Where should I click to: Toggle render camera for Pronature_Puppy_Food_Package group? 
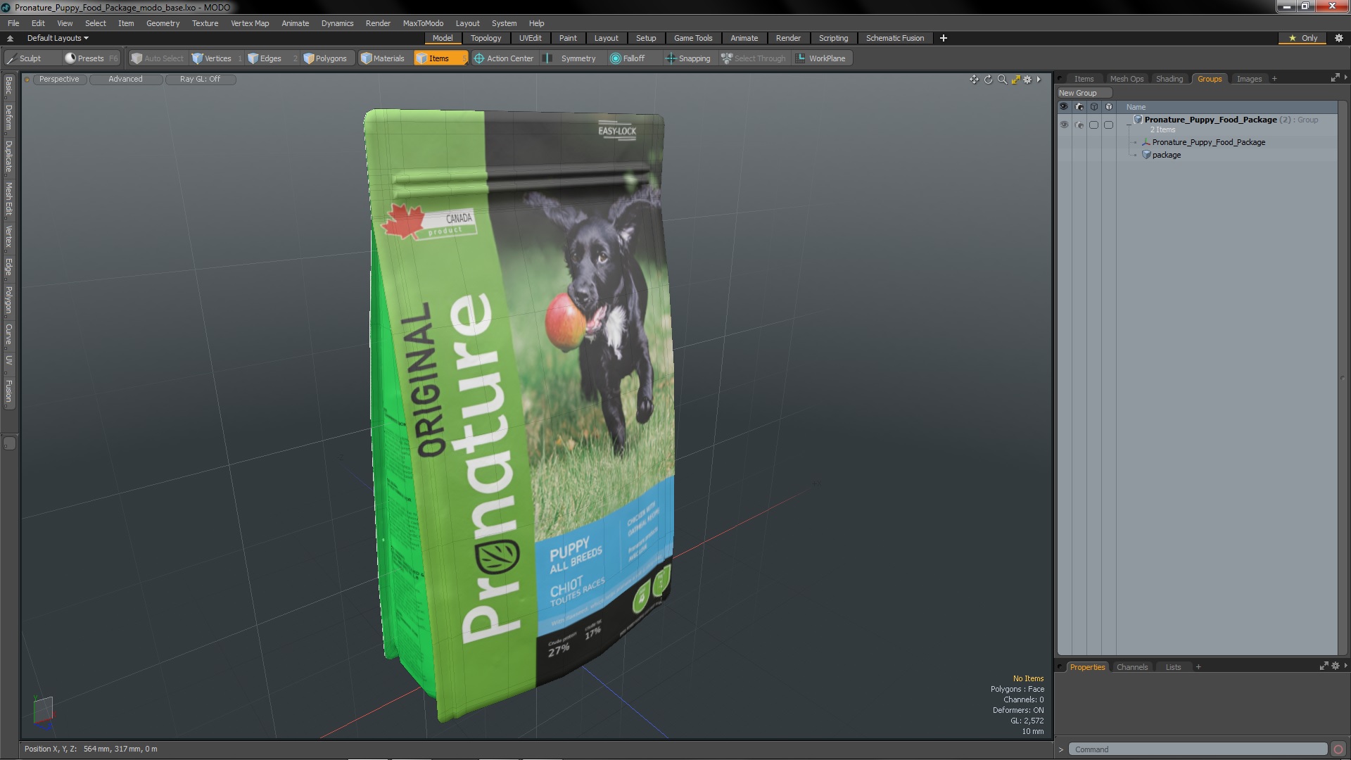pyautogui.click(x=1079, y=125)
